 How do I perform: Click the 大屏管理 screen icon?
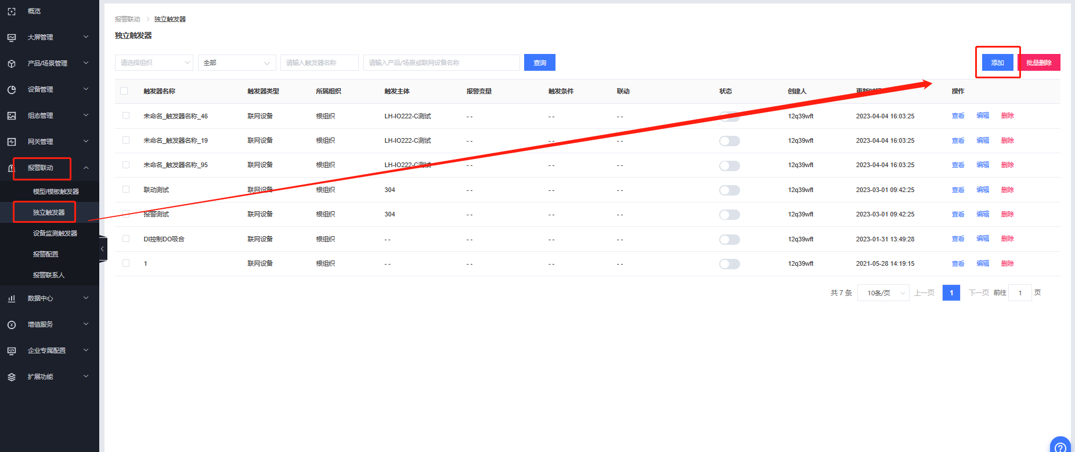12,37
